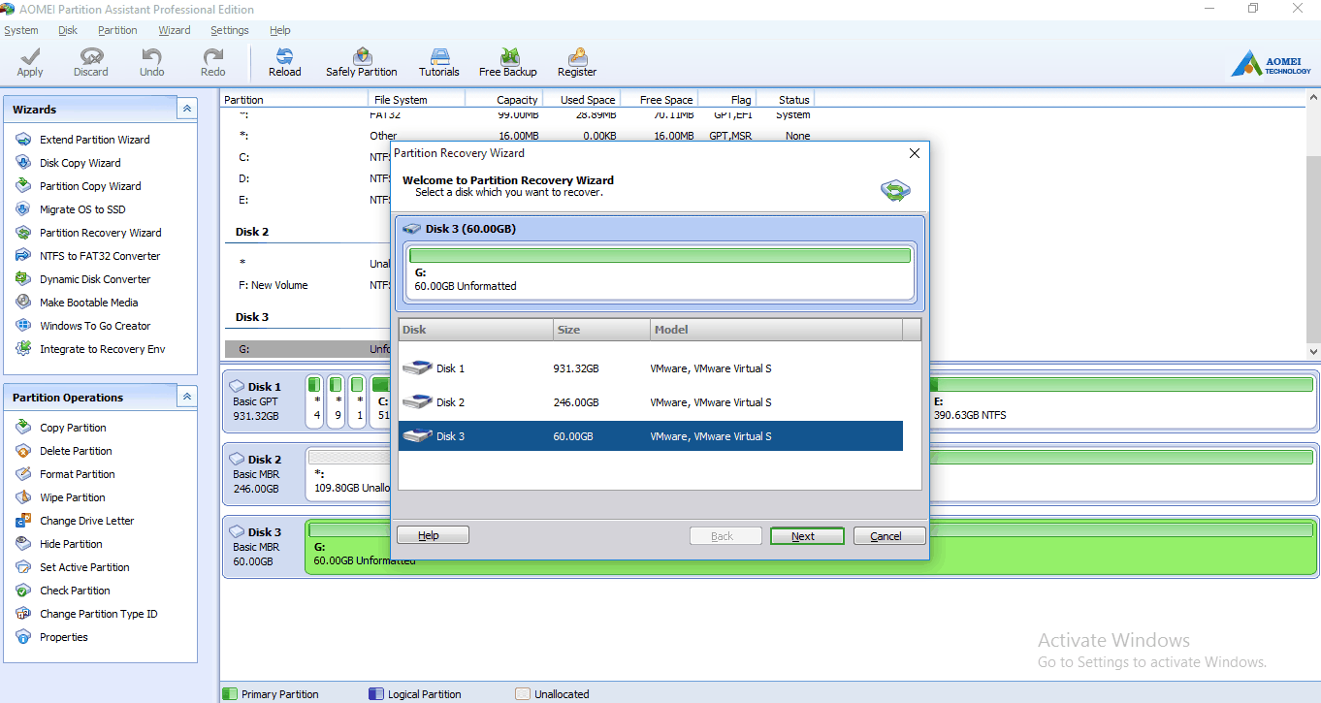Click Next in Partition Recovery Wizard

tap(807, 536)
